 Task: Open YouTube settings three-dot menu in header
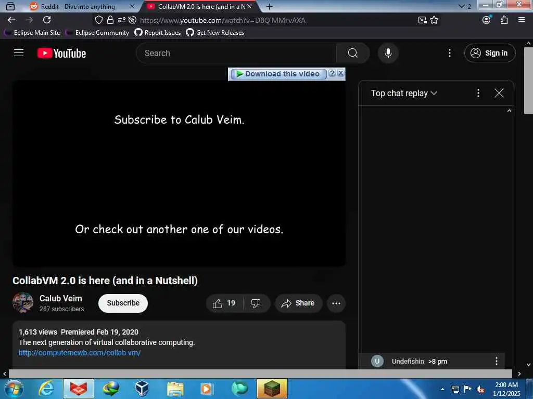coord(449,53)
